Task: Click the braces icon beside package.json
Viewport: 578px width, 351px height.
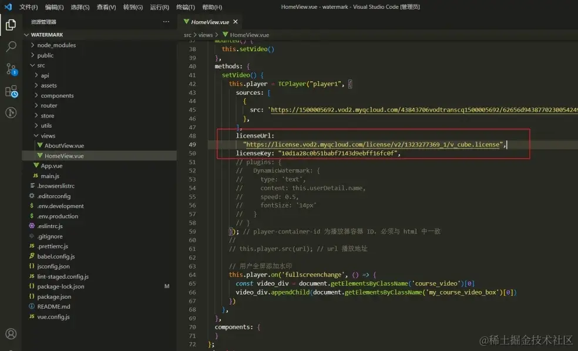Action: click(x=32, y=296)
